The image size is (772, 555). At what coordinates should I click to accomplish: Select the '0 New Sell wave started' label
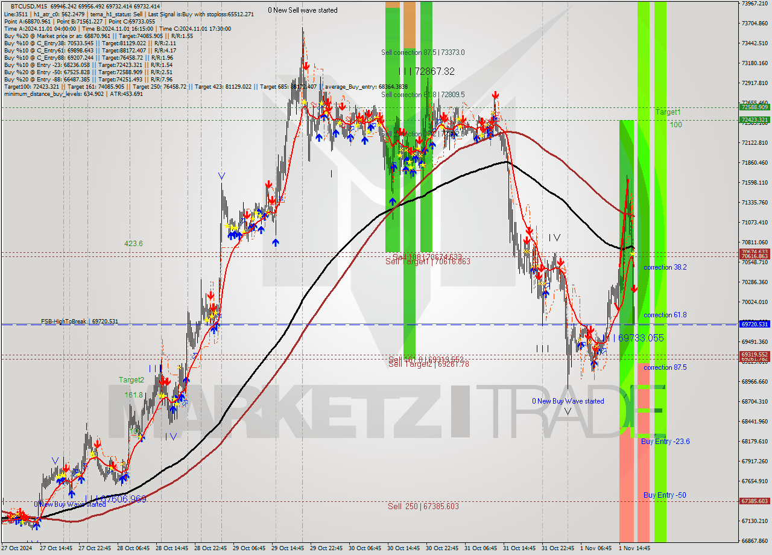303,10
